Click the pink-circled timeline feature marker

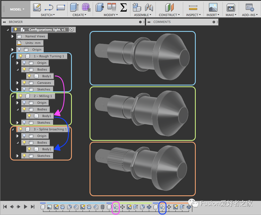pyautogui.click(x=116, y=207)
